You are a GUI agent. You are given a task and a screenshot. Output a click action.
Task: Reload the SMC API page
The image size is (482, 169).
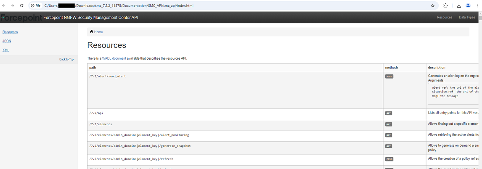tap(21, 5)
